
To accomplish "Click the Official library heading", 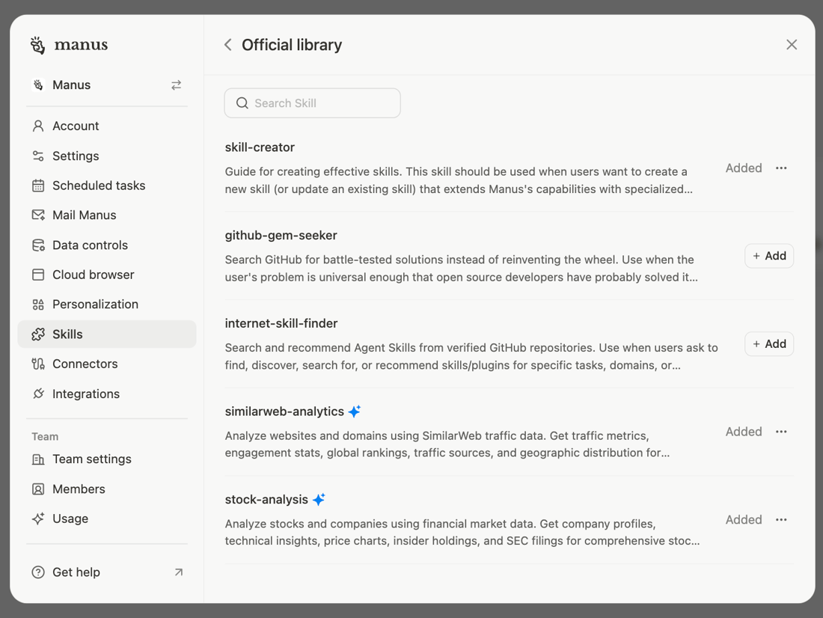I will tap(292, 45).
